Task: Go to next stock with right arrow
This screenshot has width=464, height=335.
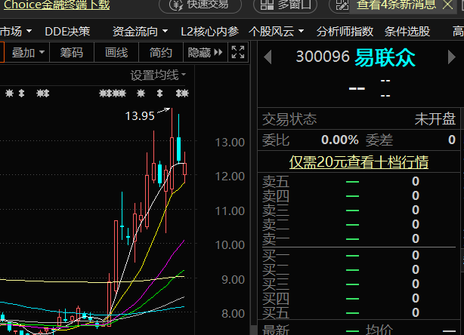Action: 452,57
